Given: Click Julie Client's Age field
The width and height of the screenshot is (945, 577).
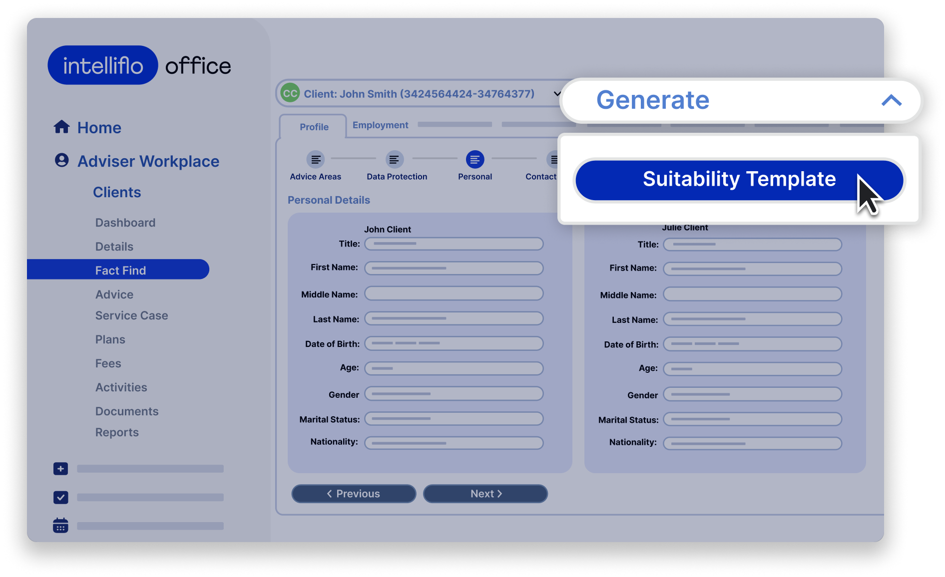Looking at the screenshot, I should click(753, 369).
